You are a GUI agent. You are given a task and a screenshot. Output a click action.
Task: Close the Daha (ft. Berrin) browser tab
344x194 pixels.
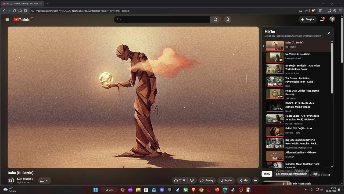pyautogui.click(x=41, y=4)
